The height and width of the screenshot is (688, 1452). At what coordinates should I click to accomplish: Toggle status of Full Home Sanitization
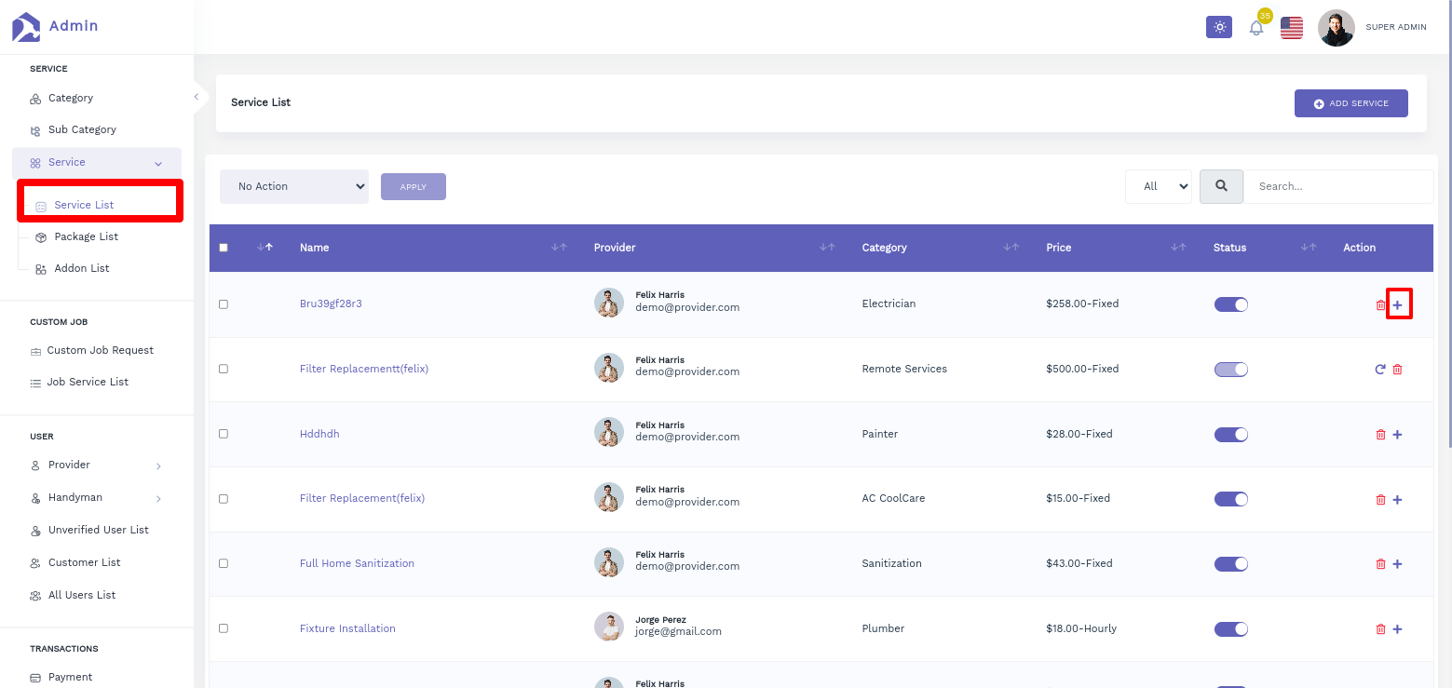(x=1231, y=564)
